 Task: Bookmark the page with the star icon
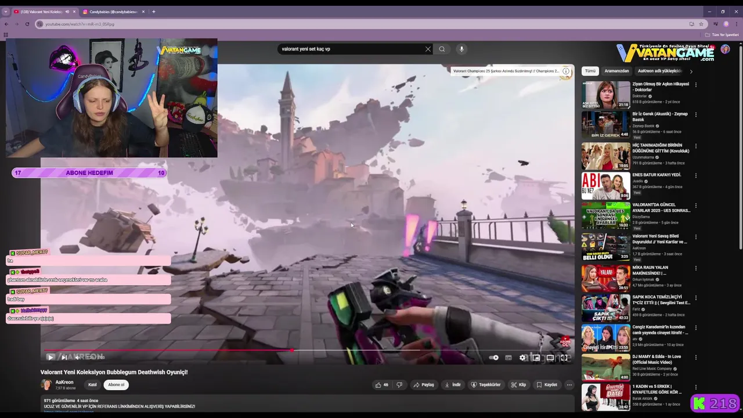pos(701,24)
